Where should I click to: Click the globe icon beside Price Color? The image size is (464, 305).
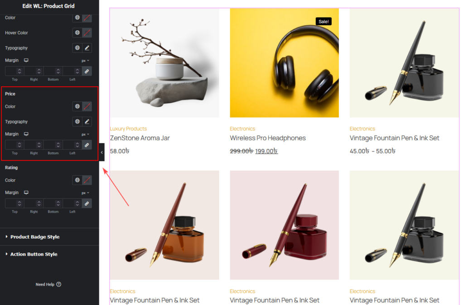[77, 106]
